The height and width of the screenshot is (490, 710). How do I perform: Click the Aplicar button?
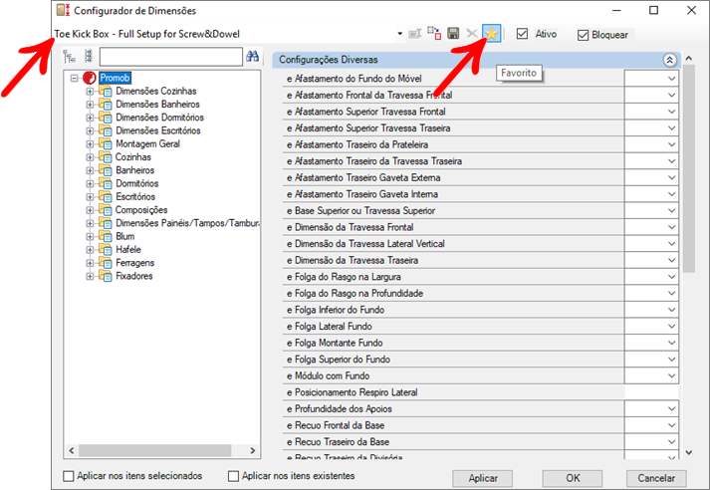coord(483,478)
